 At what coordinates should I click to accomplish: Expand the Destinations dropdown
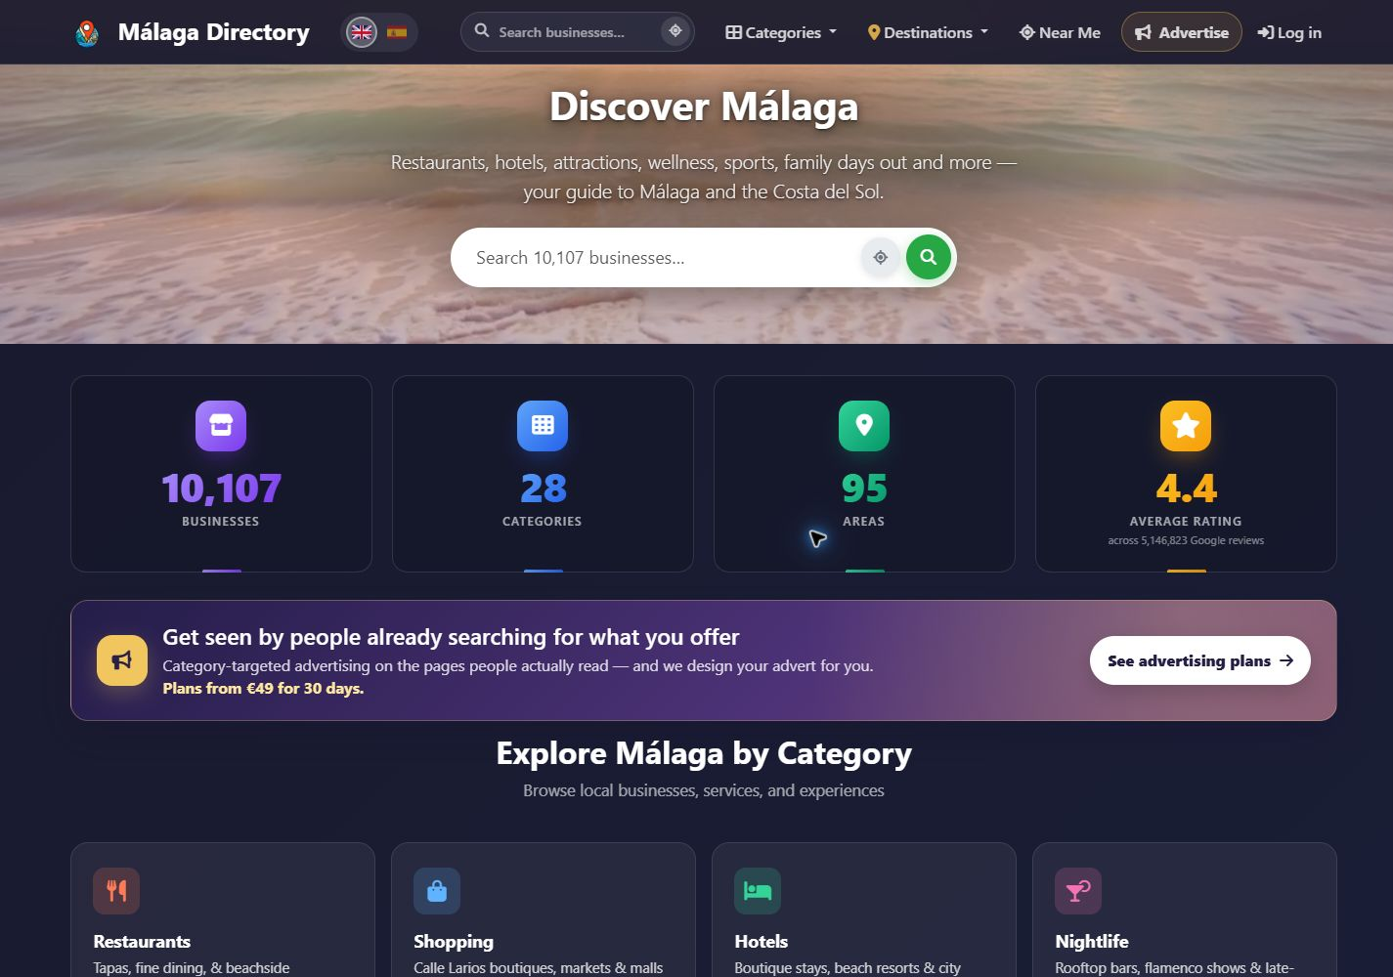tap(928, 32)
